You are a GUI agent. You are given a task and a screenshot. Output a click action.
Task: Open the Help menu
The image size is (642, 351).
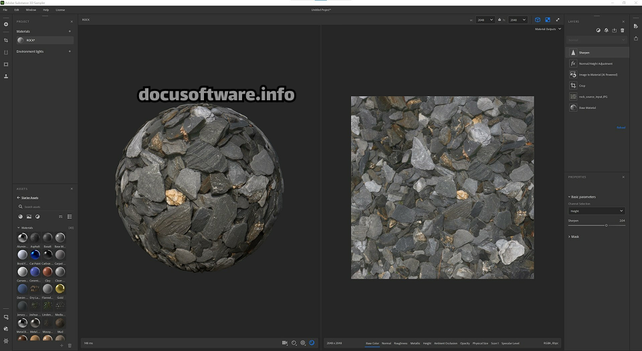[46, 10]
